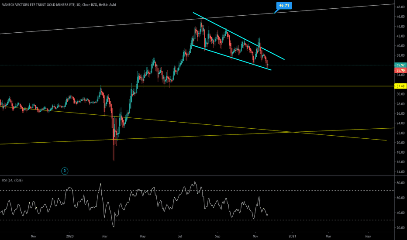Click the 'Cboe BZX' exchange text
The height and width of the screenshot is (240, 407).
(90, 5)
